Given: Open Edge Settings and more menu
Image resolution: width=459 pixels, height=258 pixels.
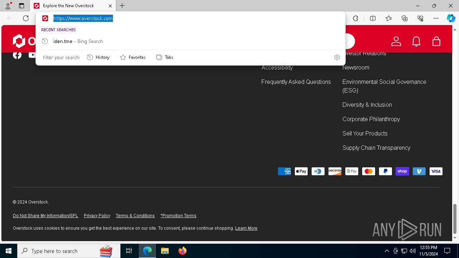Looking at the screenshot, I should click(x=436, y=18).
